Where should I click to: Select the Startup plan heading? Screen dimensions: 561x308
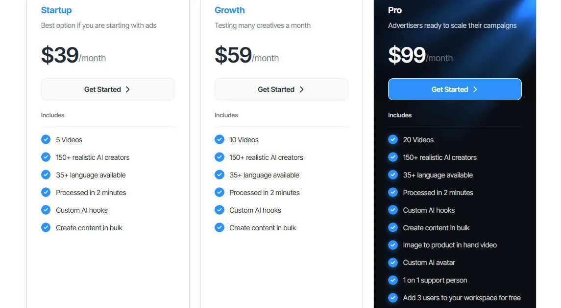[56, 10]
